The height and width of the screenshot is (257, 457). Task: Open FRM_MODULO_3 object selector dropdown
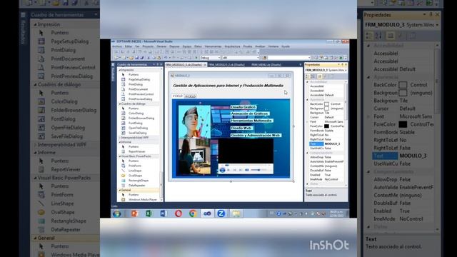tap(346, 70)
